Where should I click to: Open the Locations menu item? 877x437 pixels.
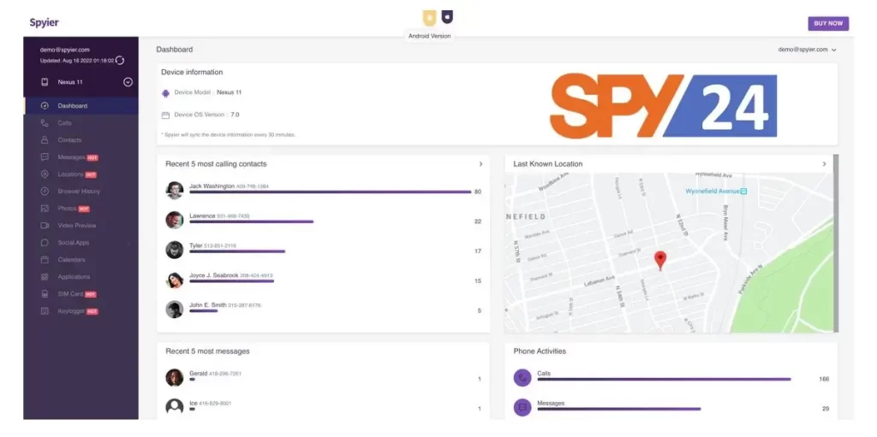click(81, 174)
